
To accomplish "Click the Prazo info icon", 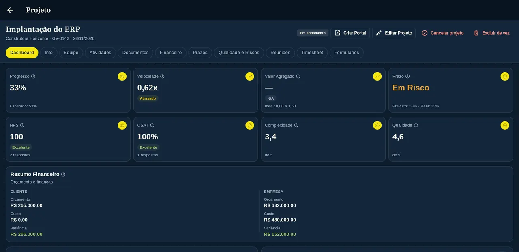I will [407, 76].
